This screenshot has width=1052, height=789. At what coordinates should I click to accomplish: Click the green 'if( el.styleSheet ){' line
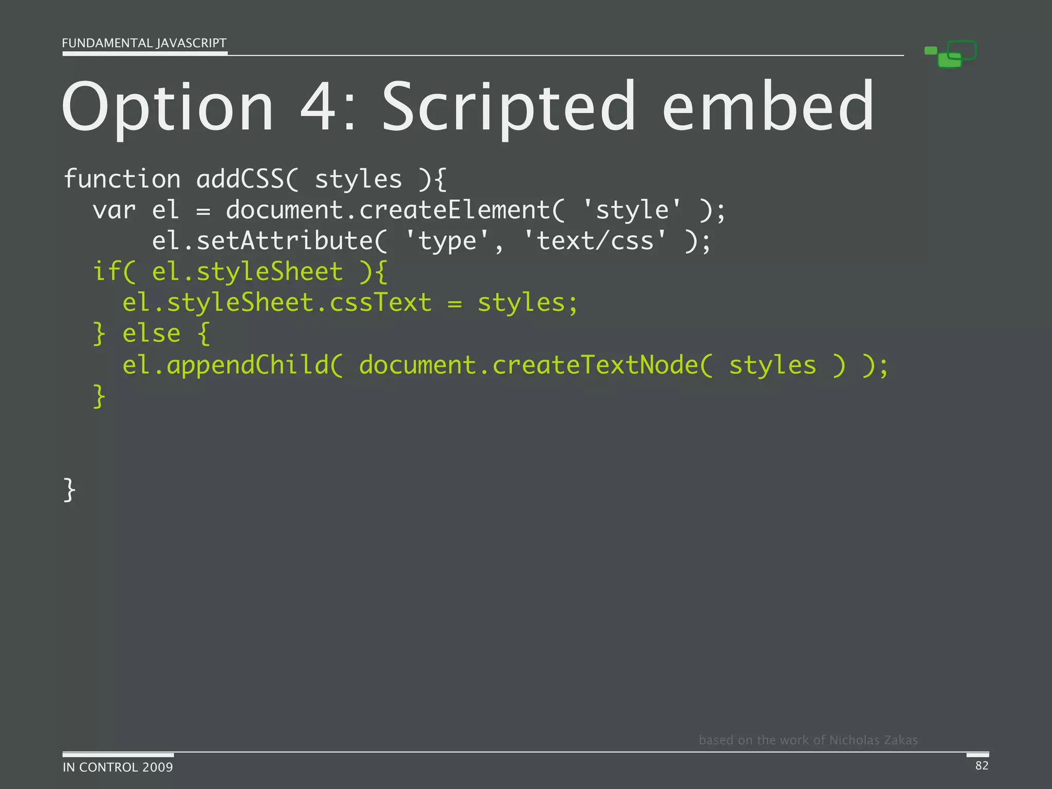tap(240, 272)
